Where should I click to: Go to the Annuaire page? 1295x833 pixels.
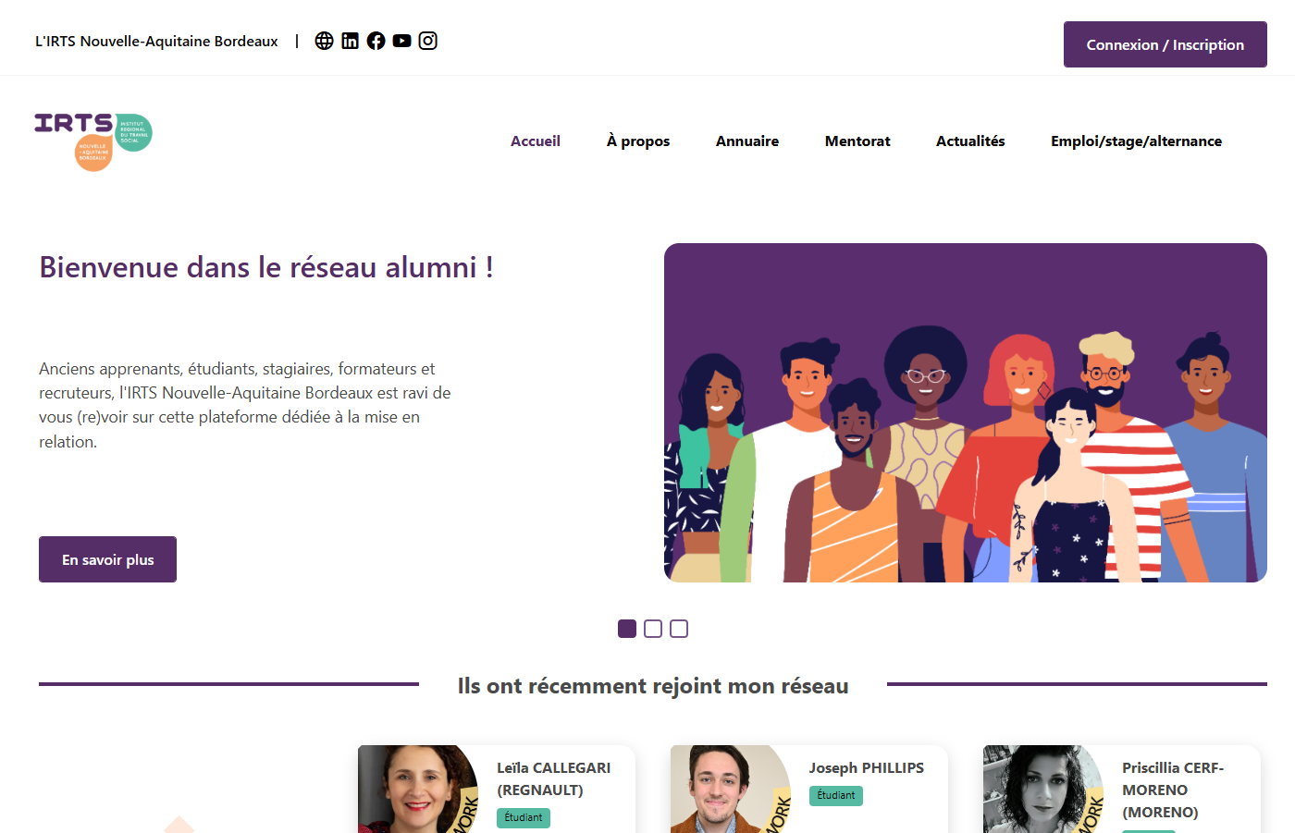[x=747, y=141]
